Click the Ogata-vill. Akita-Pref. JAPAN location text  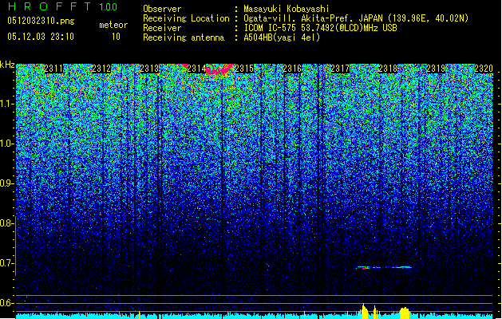coord(356,18)
